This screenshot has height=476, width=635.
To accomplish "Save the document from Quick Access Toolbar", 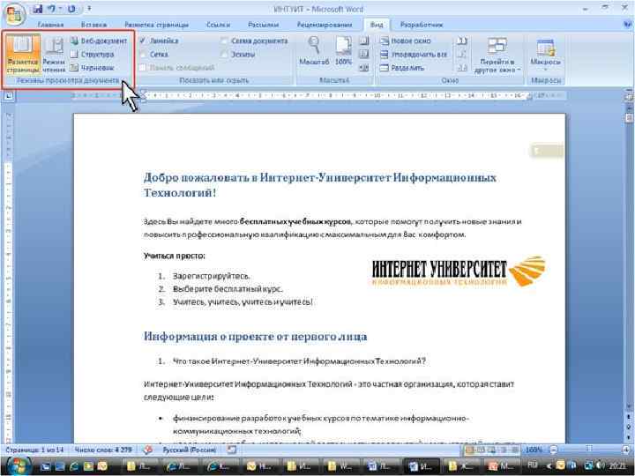I will [38, 9].
